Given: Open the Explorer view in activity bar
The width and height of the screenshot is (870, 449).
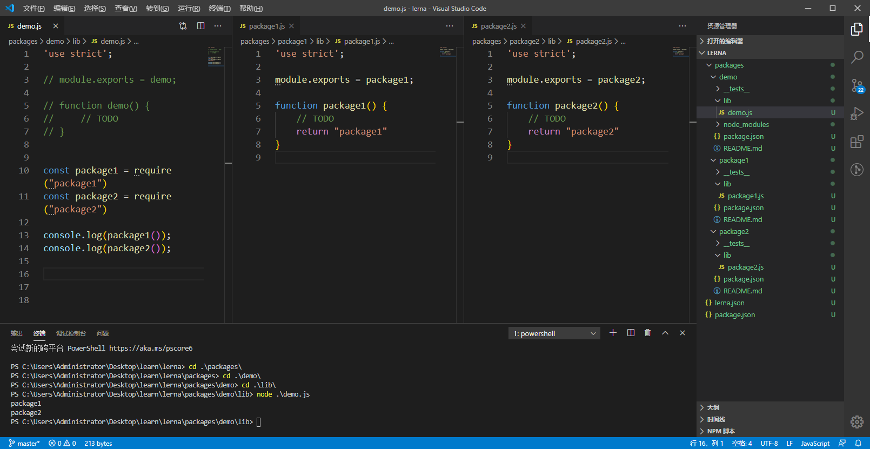Looking at the screenshot, I should point(857,29).
